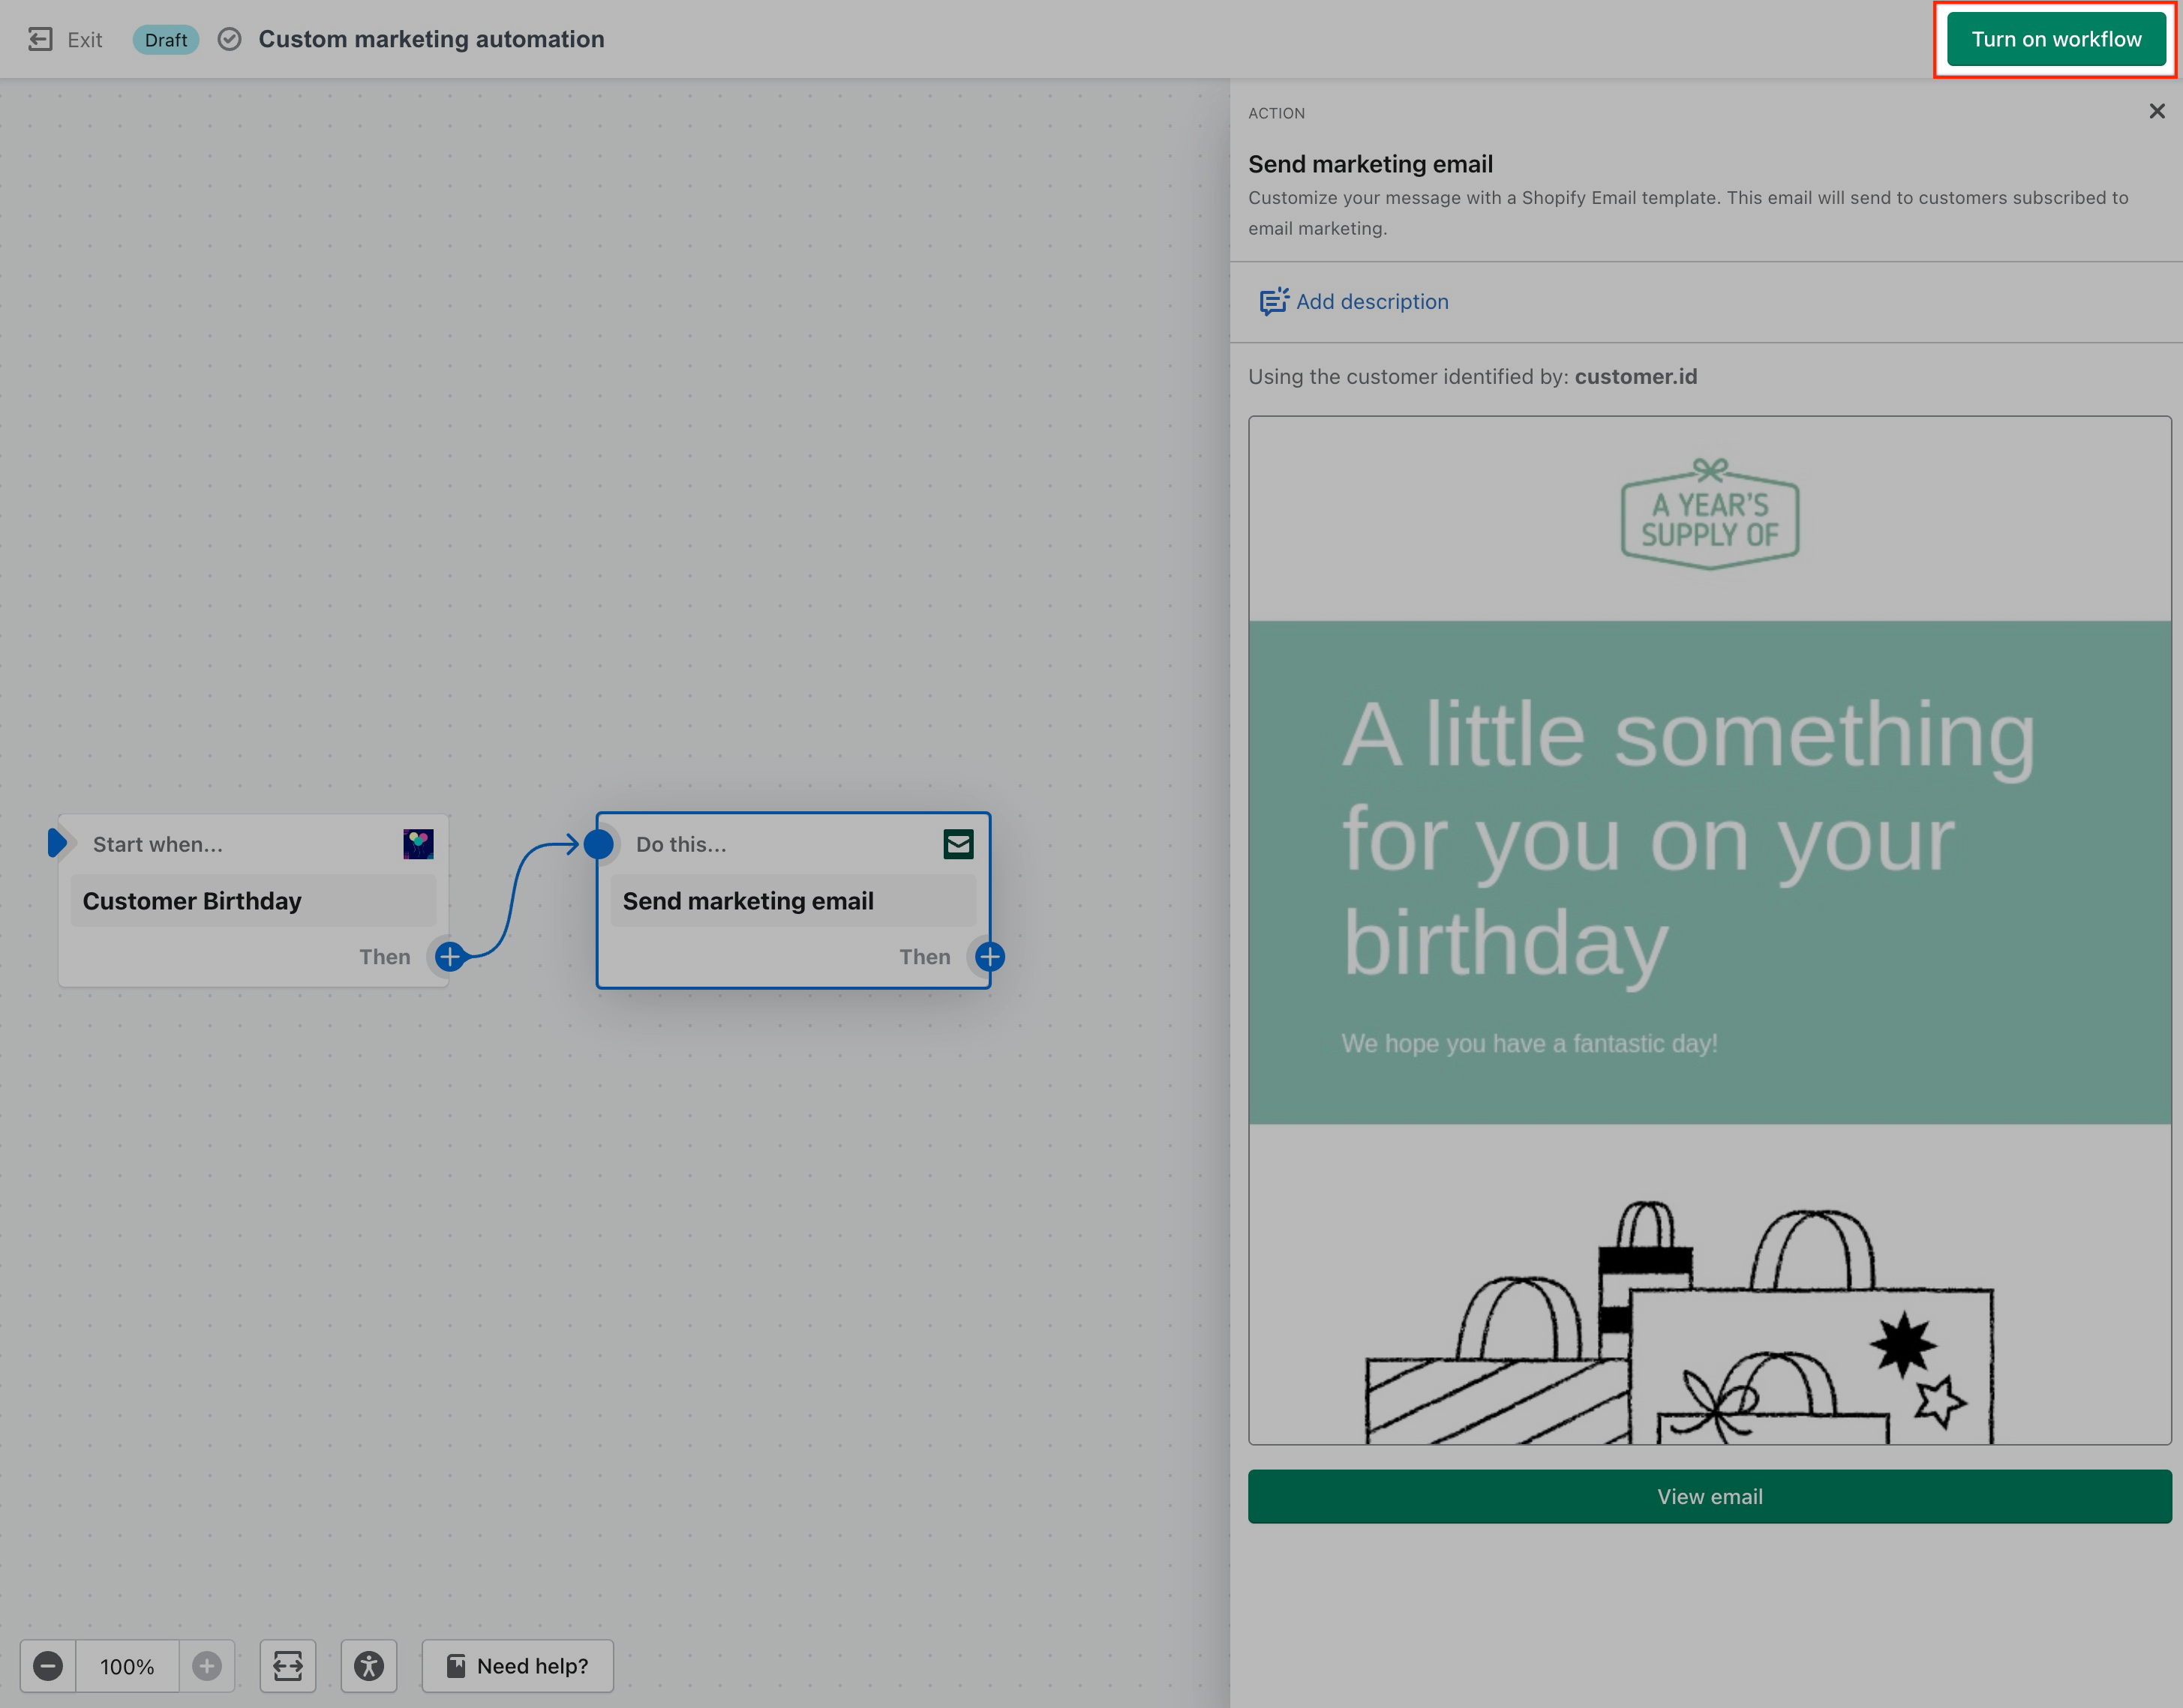Screen dimensions: 2183x1708
Task: Open the Need help? button
Action: tap(517, 1665)
